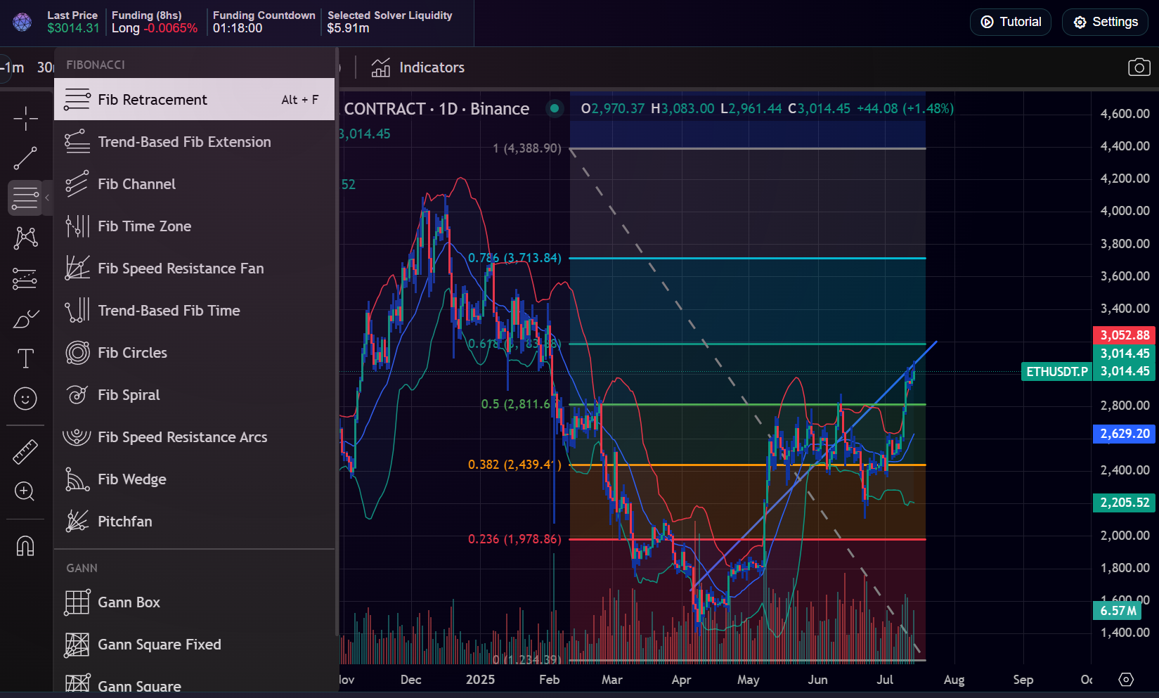The image size is (1159, 698).
Task: Open the Settings panel
Action: click(x=1104, y=22)
